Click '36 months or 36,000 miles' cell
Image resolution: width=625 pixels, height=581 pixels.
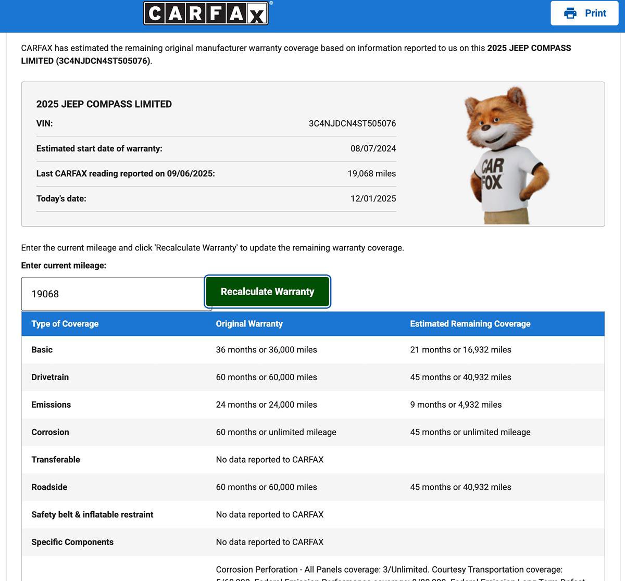pyautogui.click(x=267, y=350)
